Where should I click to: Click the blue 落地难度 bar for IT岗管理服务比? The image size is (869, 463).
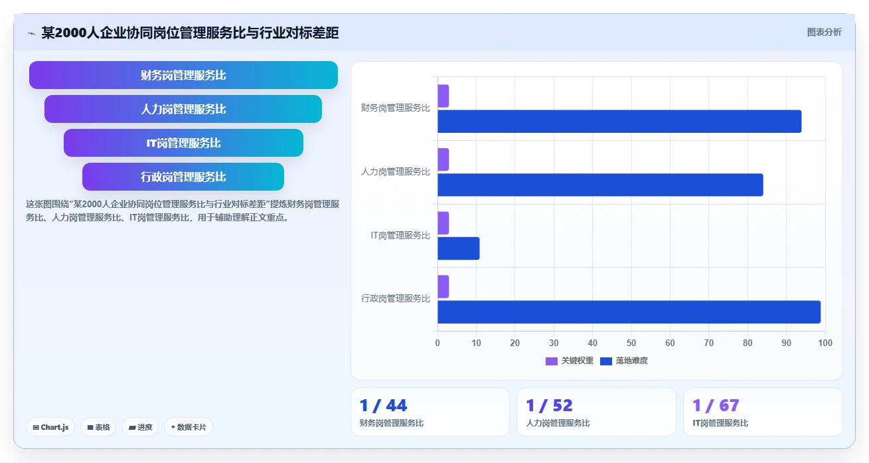coord(458,248)
